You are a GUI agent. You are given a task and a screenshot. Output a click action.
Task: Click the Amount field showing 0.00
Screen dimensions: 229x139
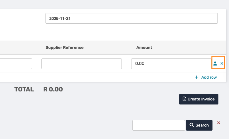point(171,64)
